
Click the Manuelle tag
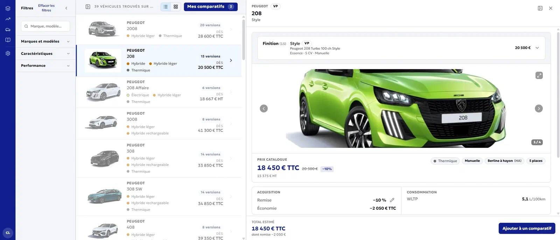472,161
